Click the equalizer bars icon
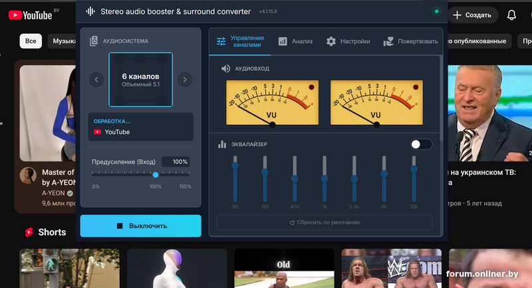Viewport: 532px width, 288px height. click(222, 145)
